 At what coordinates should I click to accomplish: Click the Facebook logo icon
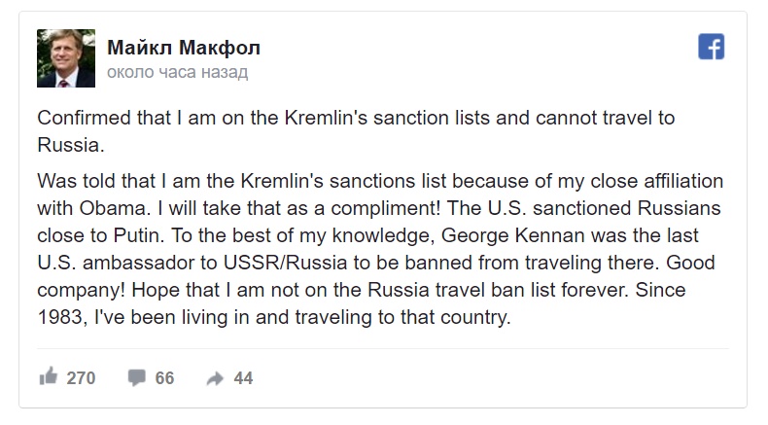pyautogui.click(x=712, y=47)
